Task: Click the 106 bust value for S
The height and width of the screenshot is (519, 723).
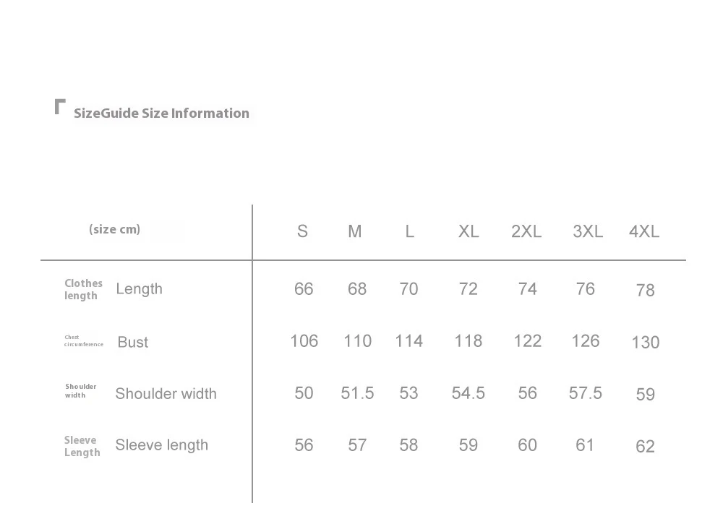Action: 304,341
